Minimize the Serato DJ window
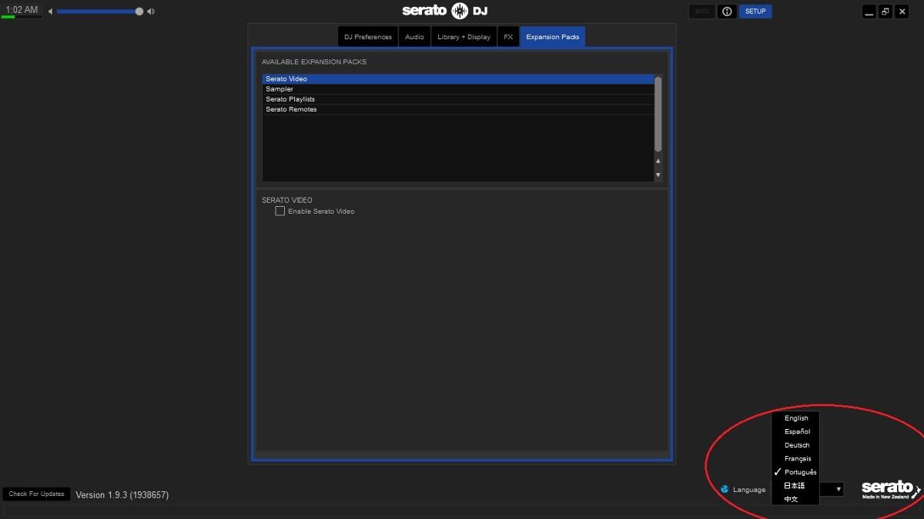This screenshot has width=924, height=519. point(869,12)
